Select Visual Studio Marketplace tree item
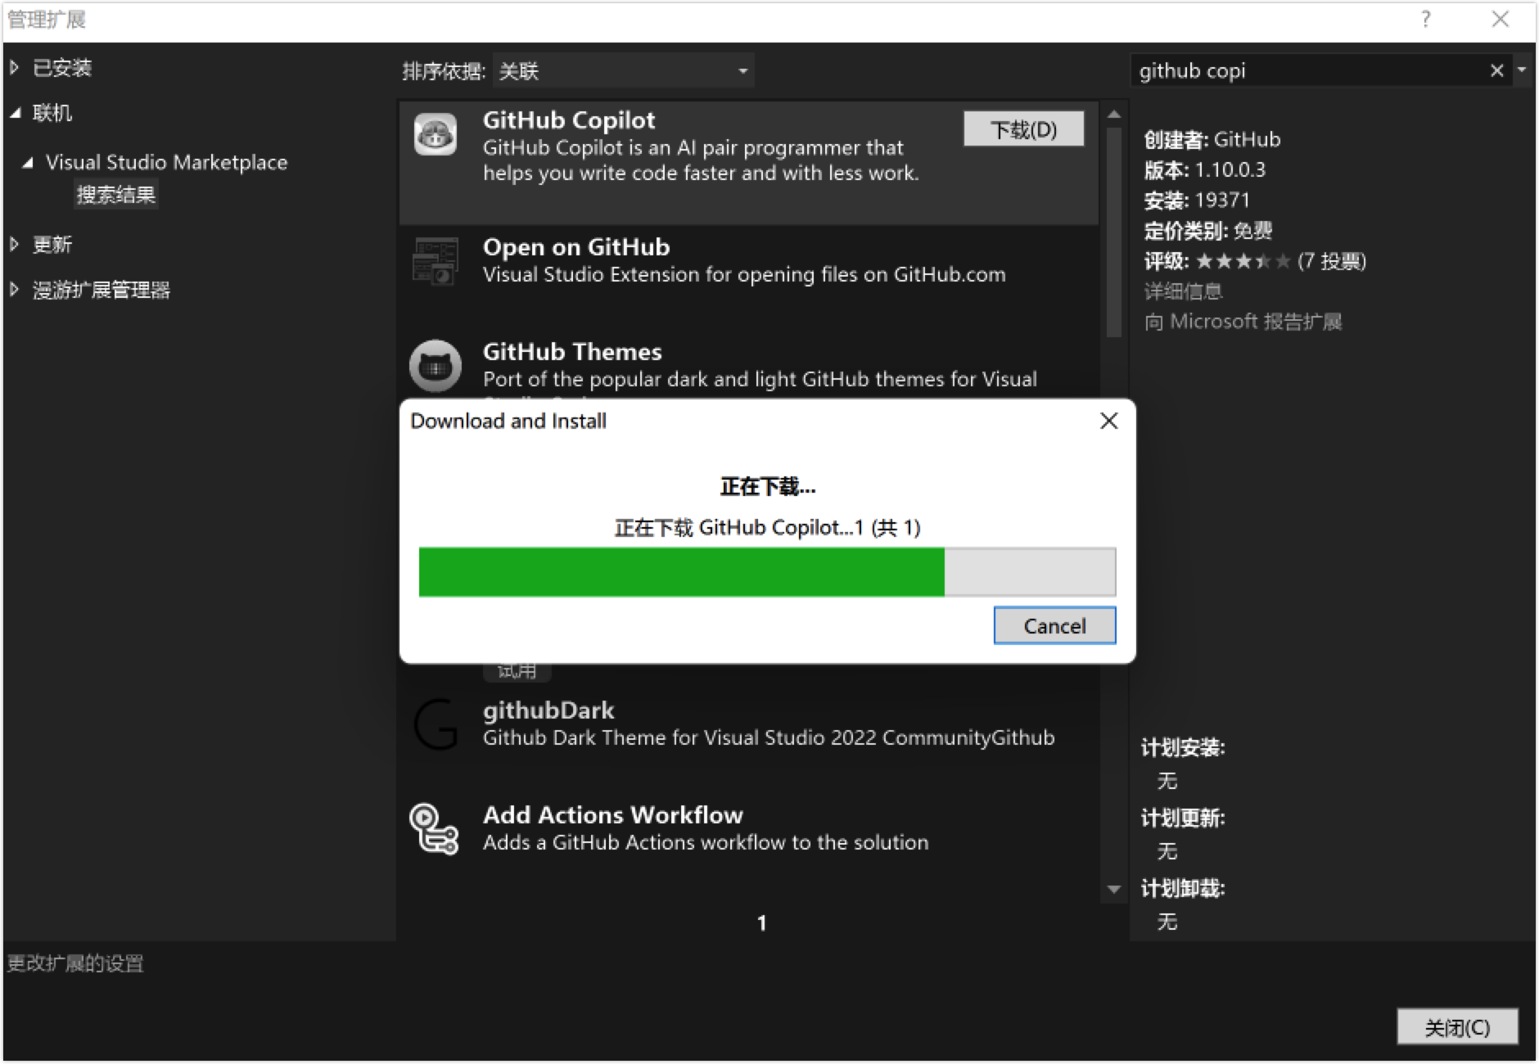Screen dimensions: 1539x1064 click(166, 162)
